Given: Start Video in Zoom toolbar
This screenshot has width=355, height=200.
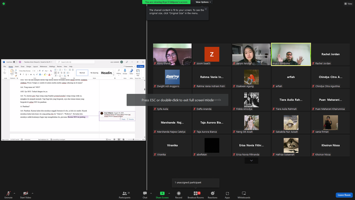Looking at the screenshot, I should 26,195.
